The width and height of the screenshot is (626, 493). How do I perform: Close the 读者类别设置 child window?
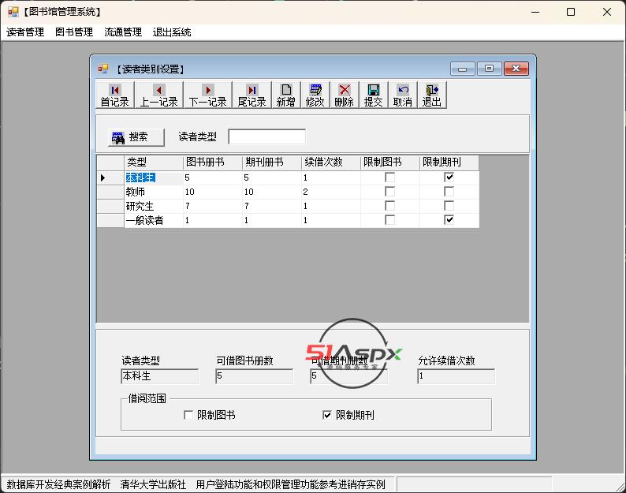pos(516,69)
